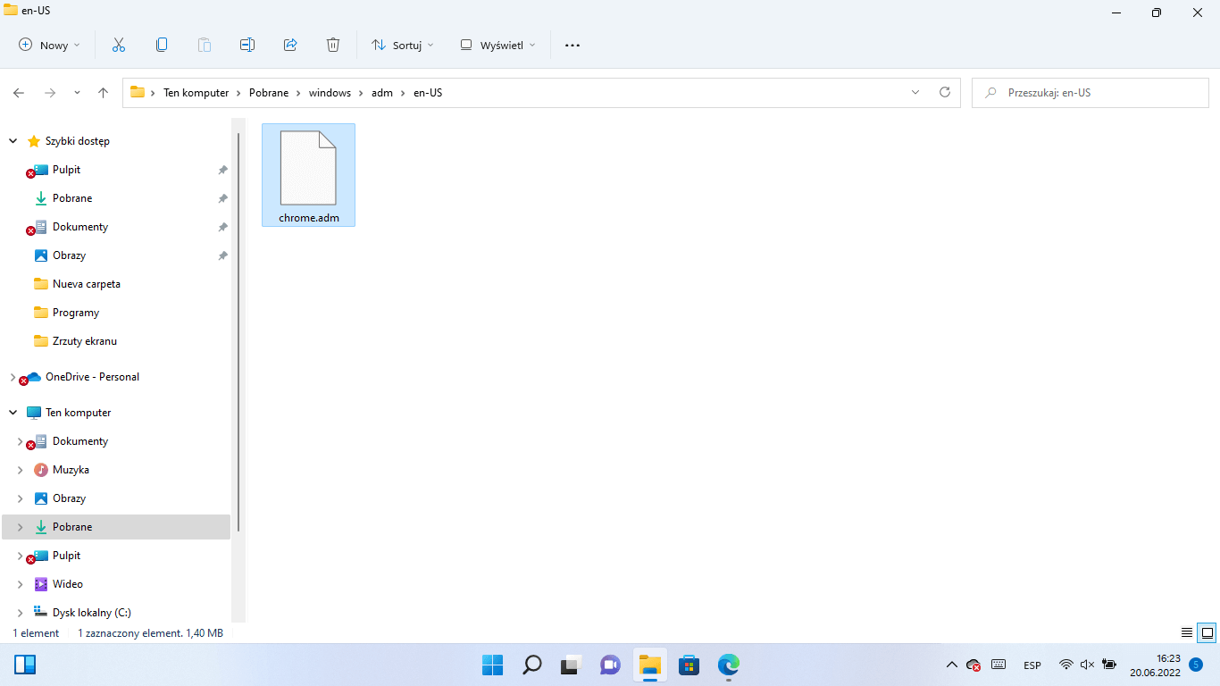
Task: Click the Share icon in toolbar
Action: pos(290,45)
